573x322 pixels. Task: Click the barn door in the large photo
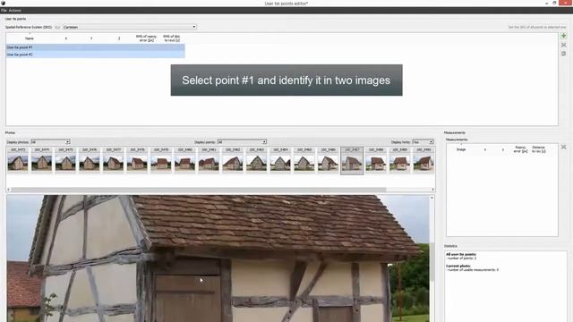tap(188, 298)
